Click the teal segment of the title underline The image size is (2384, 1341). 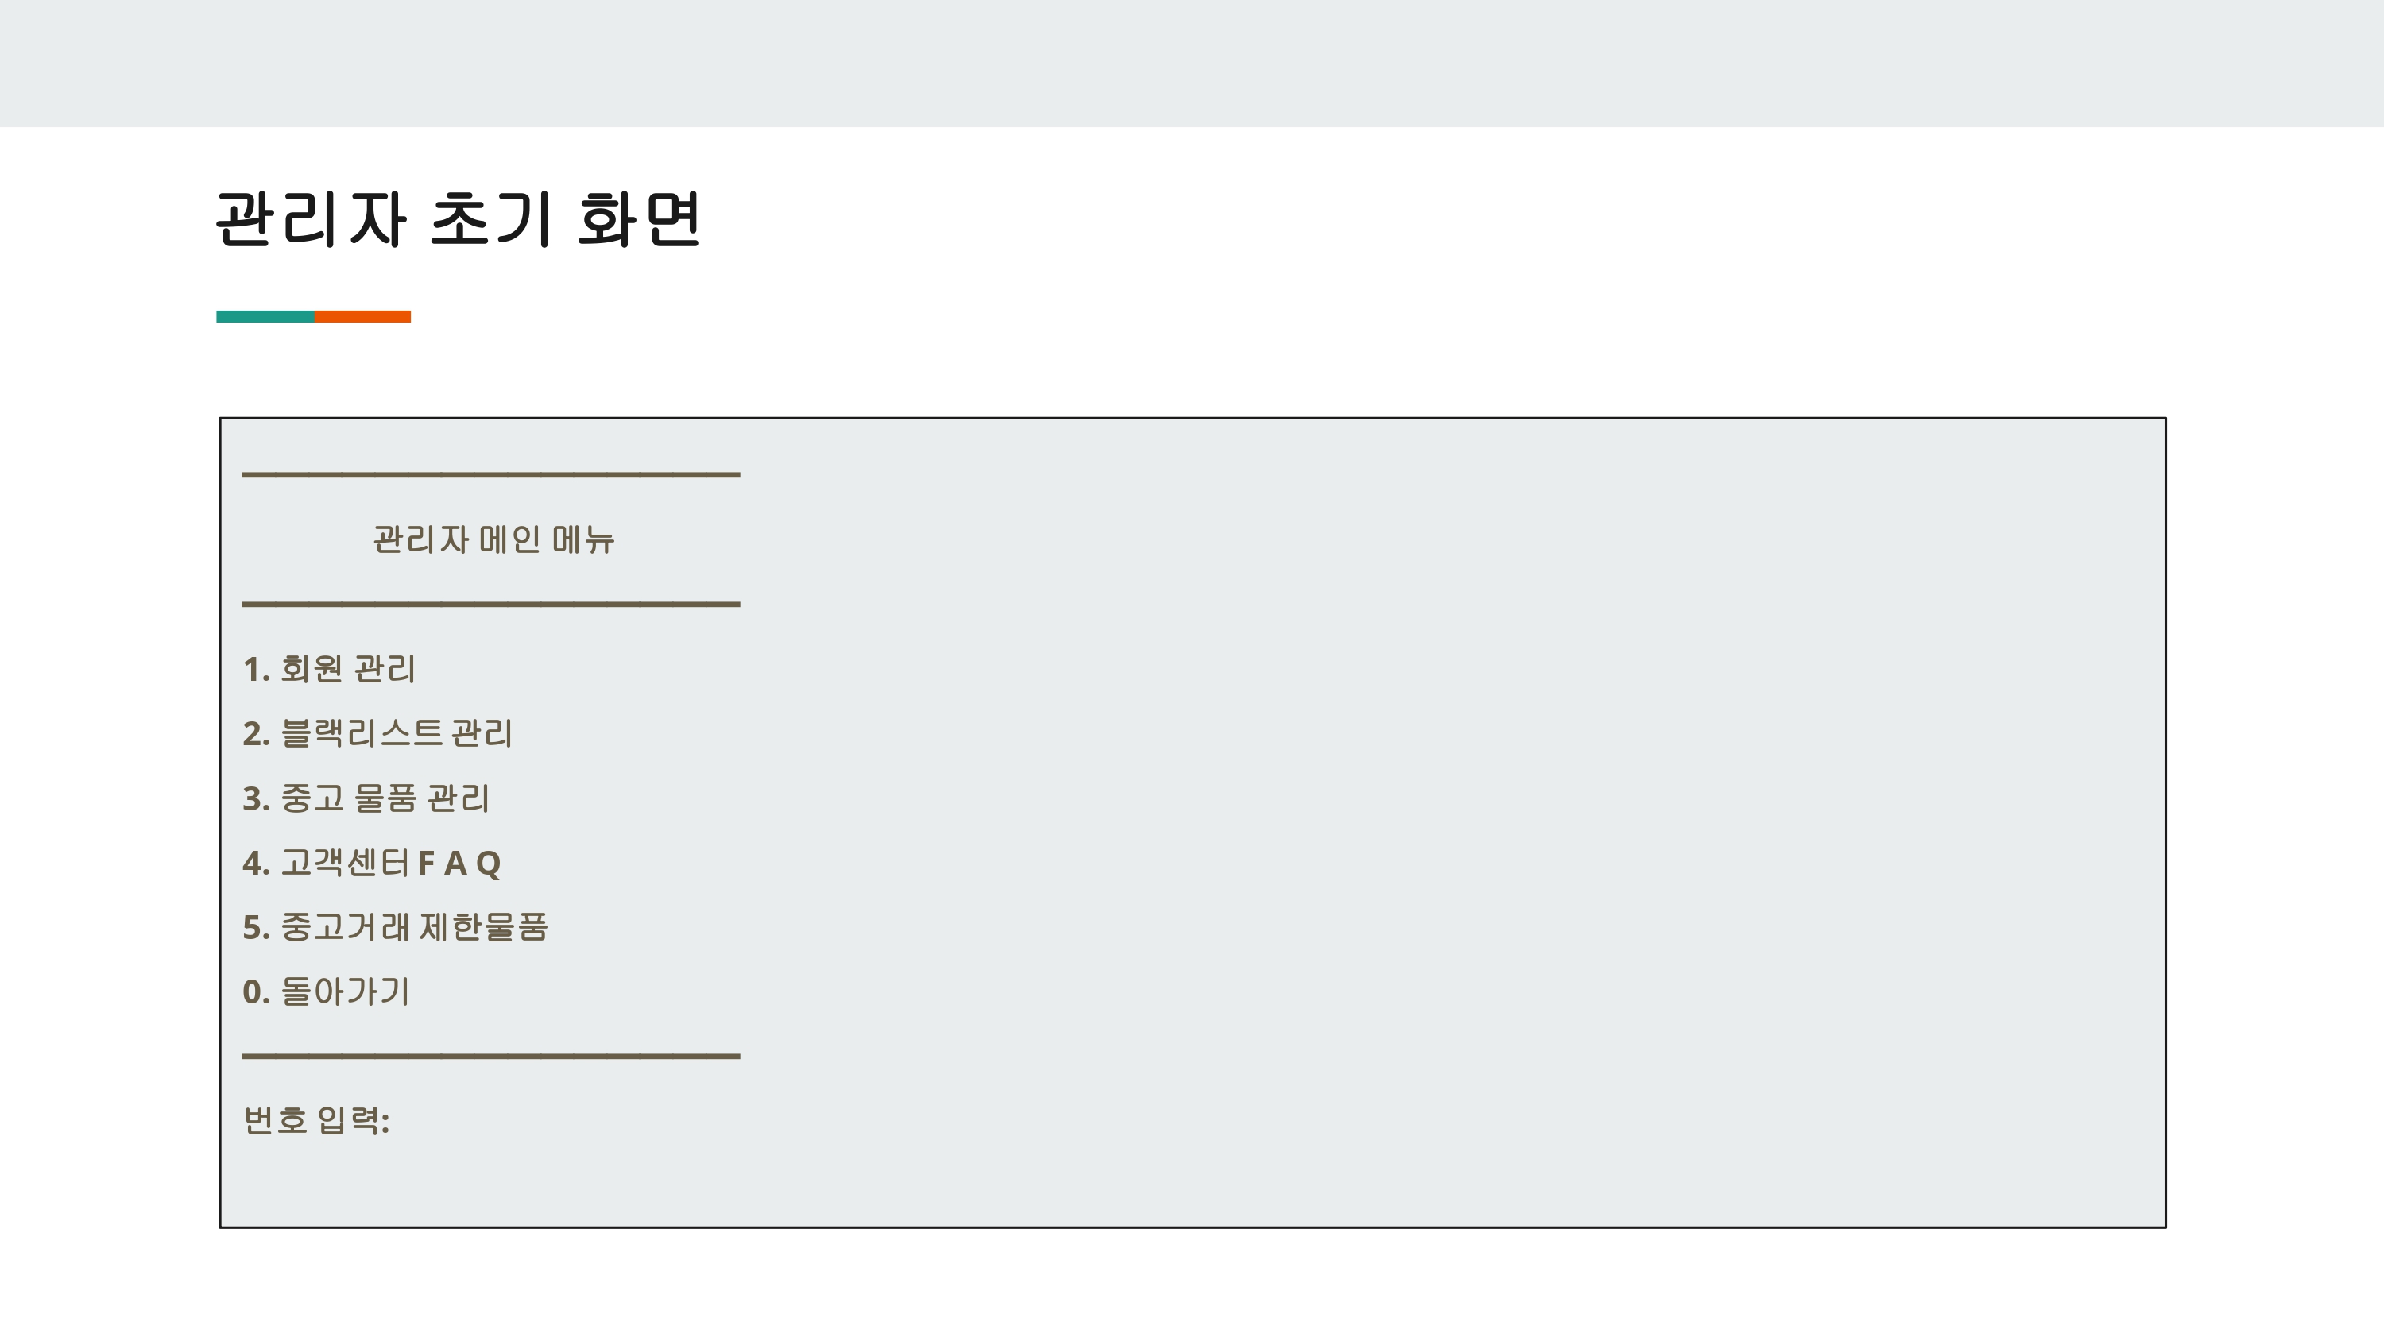click(x=265, y=316)
